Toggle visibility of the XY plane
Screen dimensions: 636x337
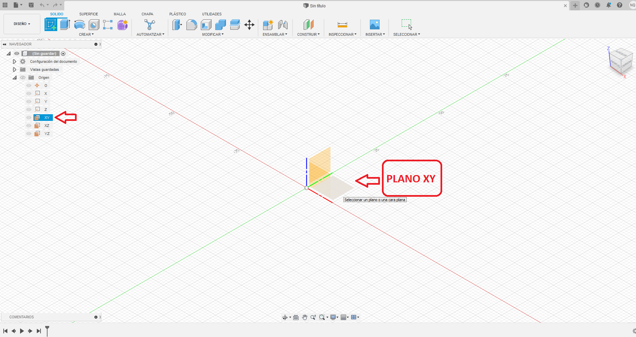tap(29, 118)
